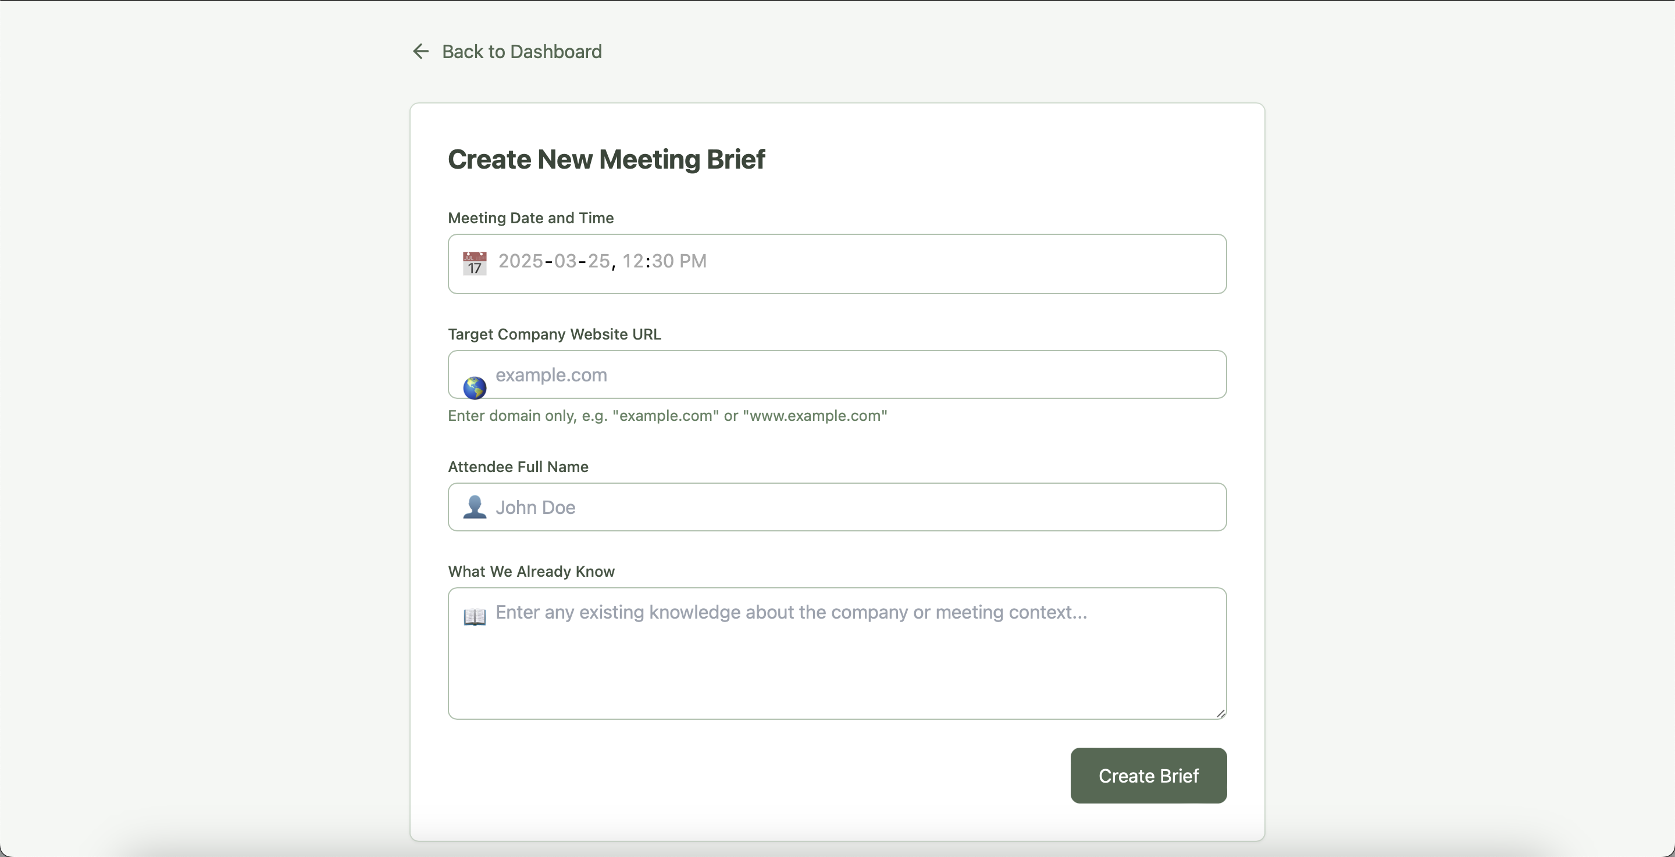This screenshot has width=1675, height=857.
Task: Click the back arrow icon
Action: pyautogui.click(x=420, y=51)
